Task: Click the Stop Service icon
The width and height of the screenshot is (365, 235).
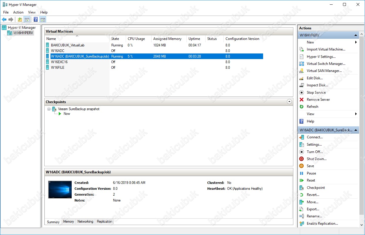Action: point(301,93)
